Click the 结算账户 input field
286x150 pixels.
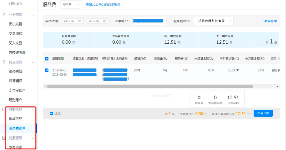click(x=149, y=21)
